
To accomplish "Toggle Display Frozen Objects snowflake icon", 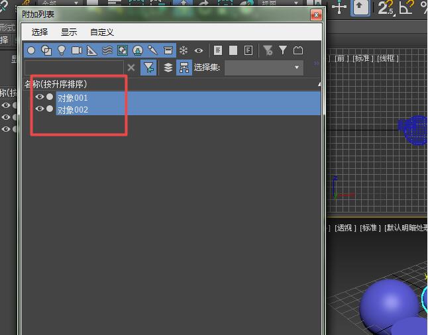I will click(184, 50).
